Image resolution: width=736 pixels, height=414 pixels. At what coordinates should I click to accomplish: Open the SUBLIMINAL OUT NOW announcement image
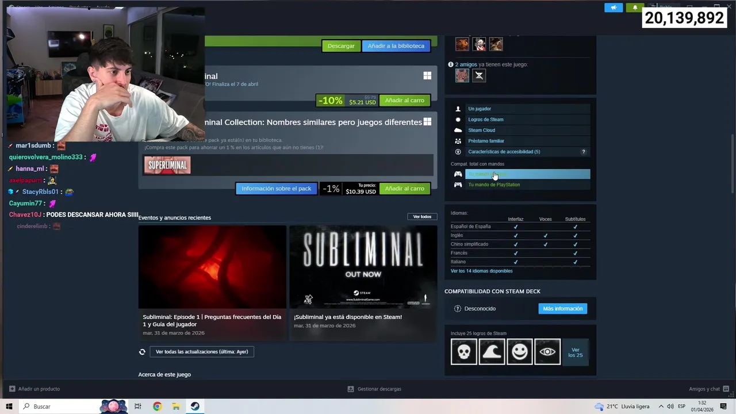pos(363,267)
